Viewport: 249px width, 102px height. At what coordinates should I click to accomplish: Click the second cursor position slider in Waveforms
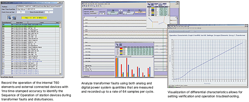pos(128,14)
